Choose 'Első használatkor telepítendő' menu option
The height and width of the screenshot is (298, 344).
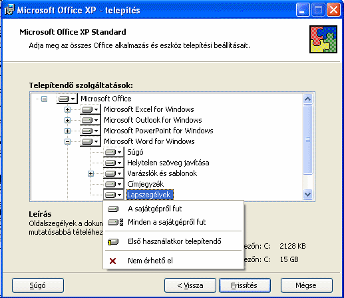point(174,241)
